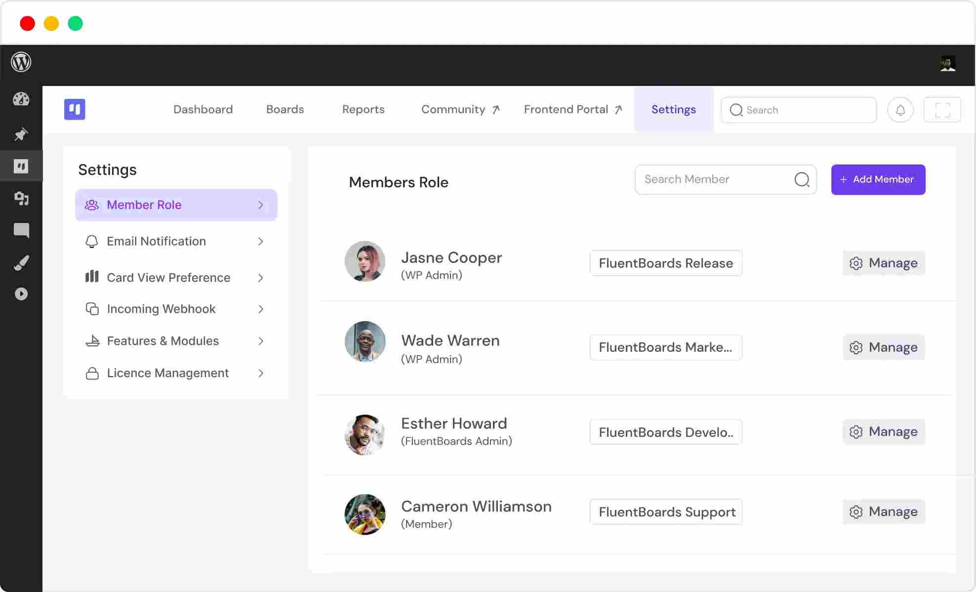This screenshot has width=976, height=592.
Task: Open the Community external link
Action: tap(460, 109)
